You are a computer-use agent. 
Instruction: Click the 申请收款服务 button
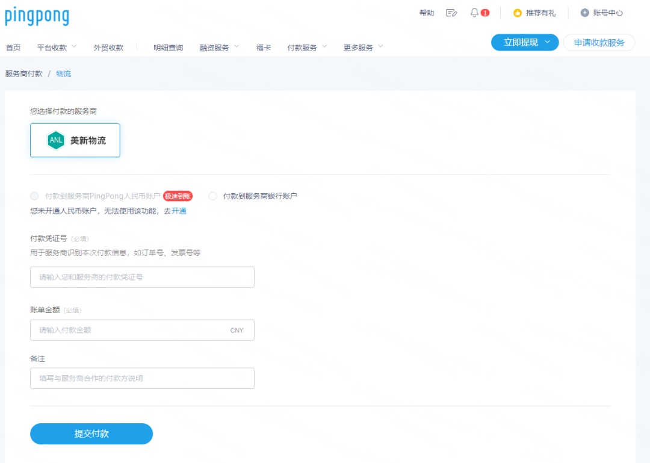[x=599, y=42]
